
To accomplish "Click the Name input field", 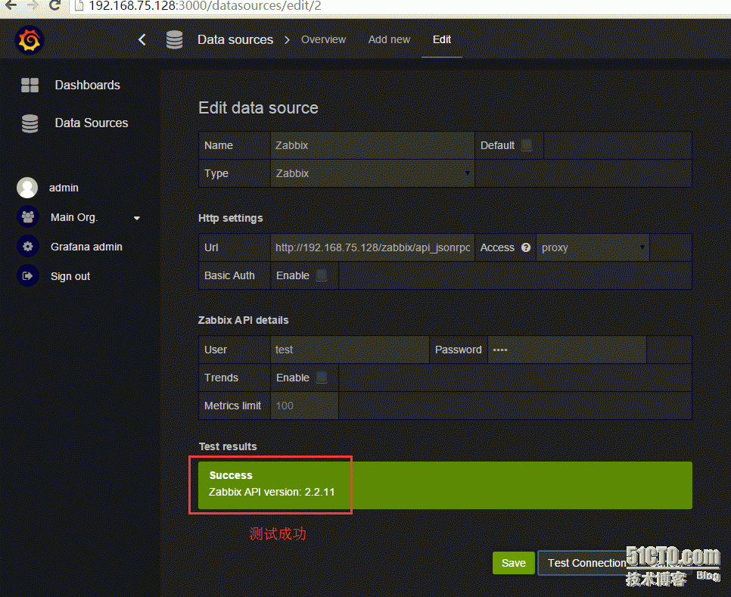I will [372, 145].
